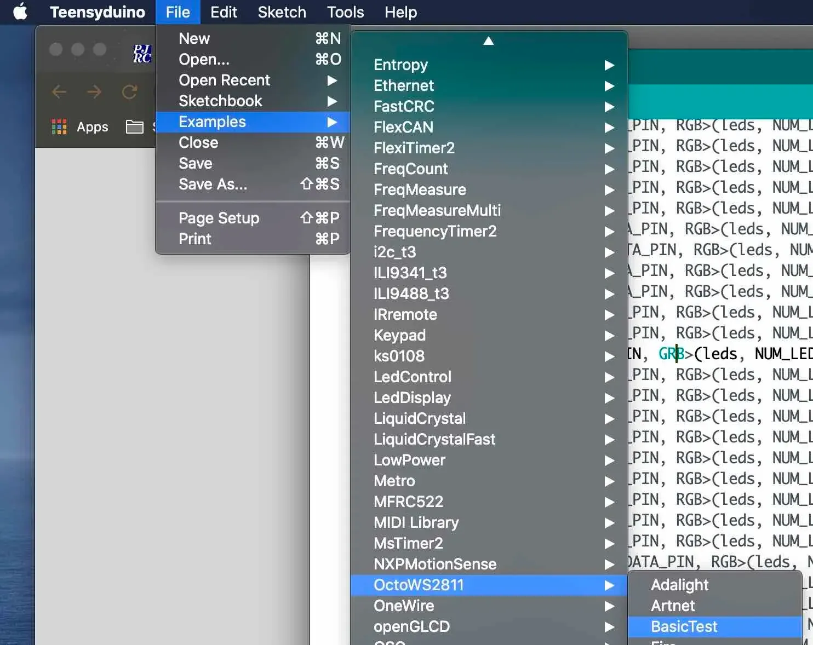Viewport: 813px width, 645px height.
Task: Open the IRremote examples entry
Action: [x=489, y=314]
